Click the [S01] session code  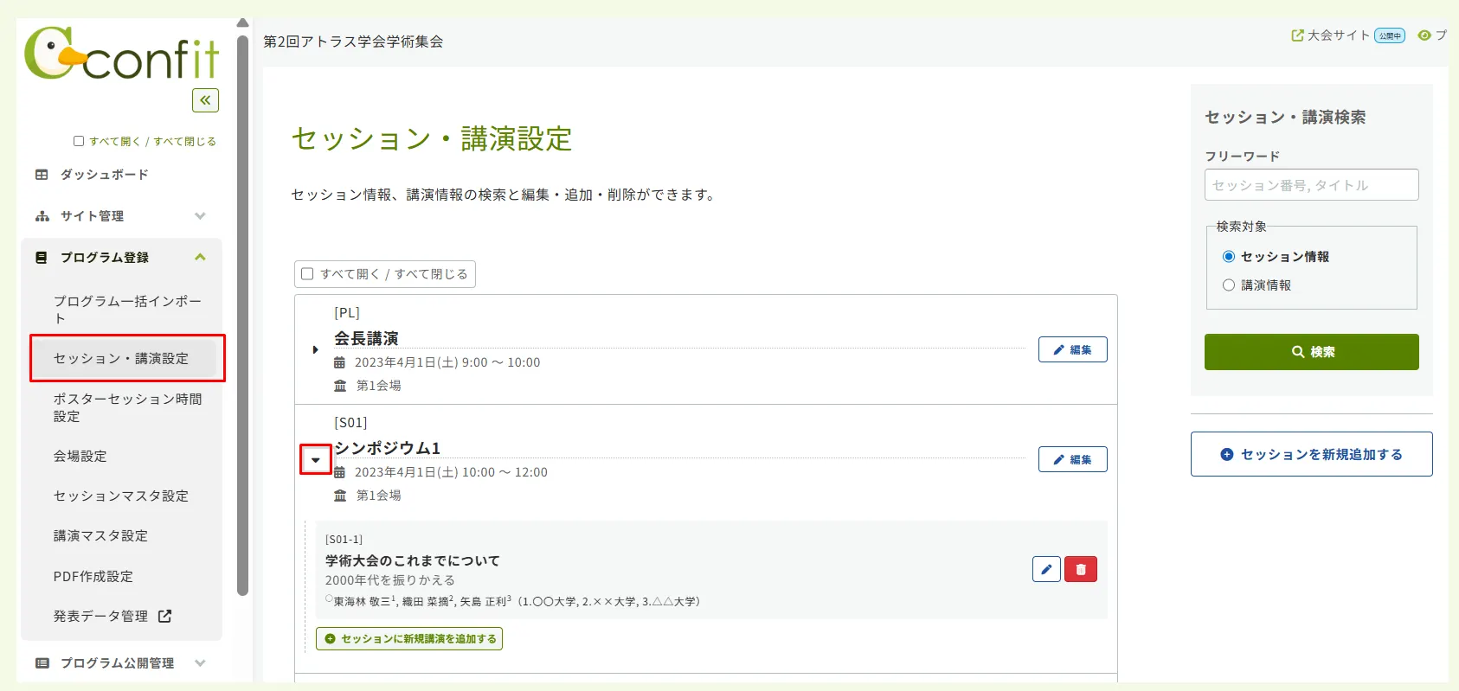tap(350, 423)
